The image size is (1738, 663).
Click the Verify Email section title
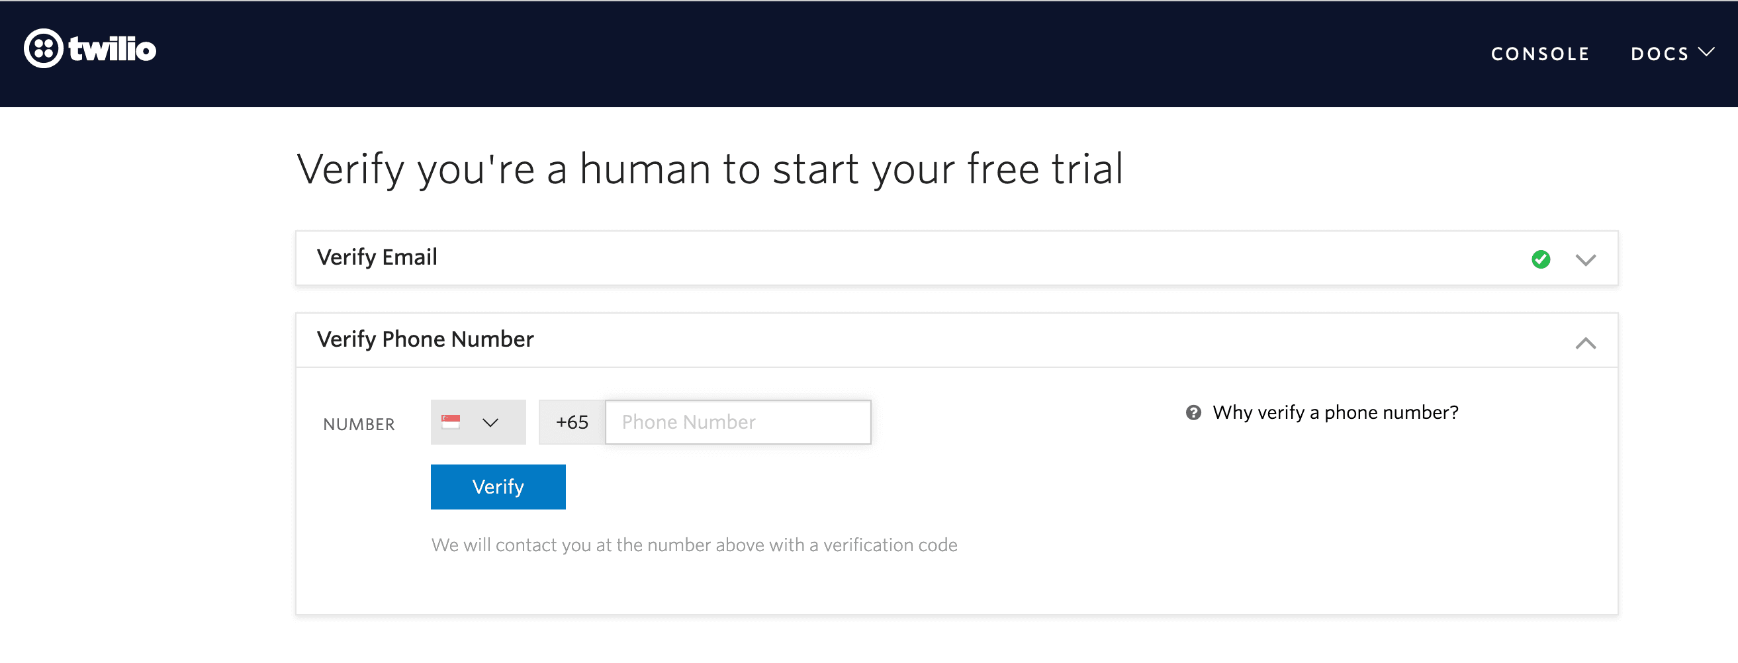coord(377,257)
